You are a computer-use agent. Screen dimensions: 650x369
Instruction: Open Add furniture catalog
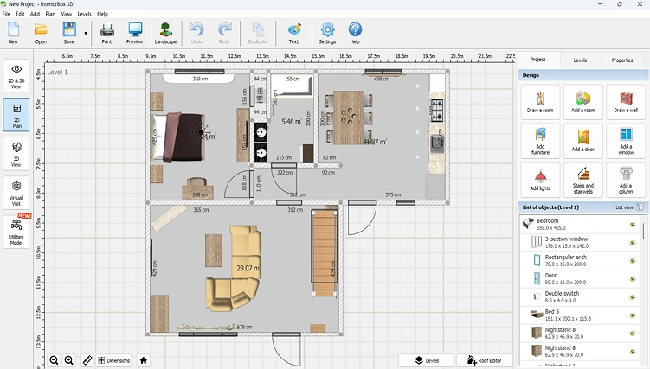(540, 141)
